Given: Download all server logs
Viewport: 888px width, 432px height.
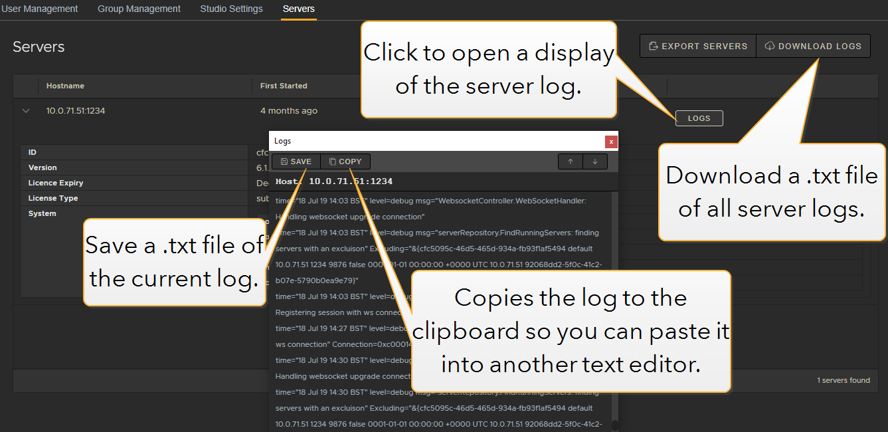Looking at the screenshot, I should (x=813, y=46).
